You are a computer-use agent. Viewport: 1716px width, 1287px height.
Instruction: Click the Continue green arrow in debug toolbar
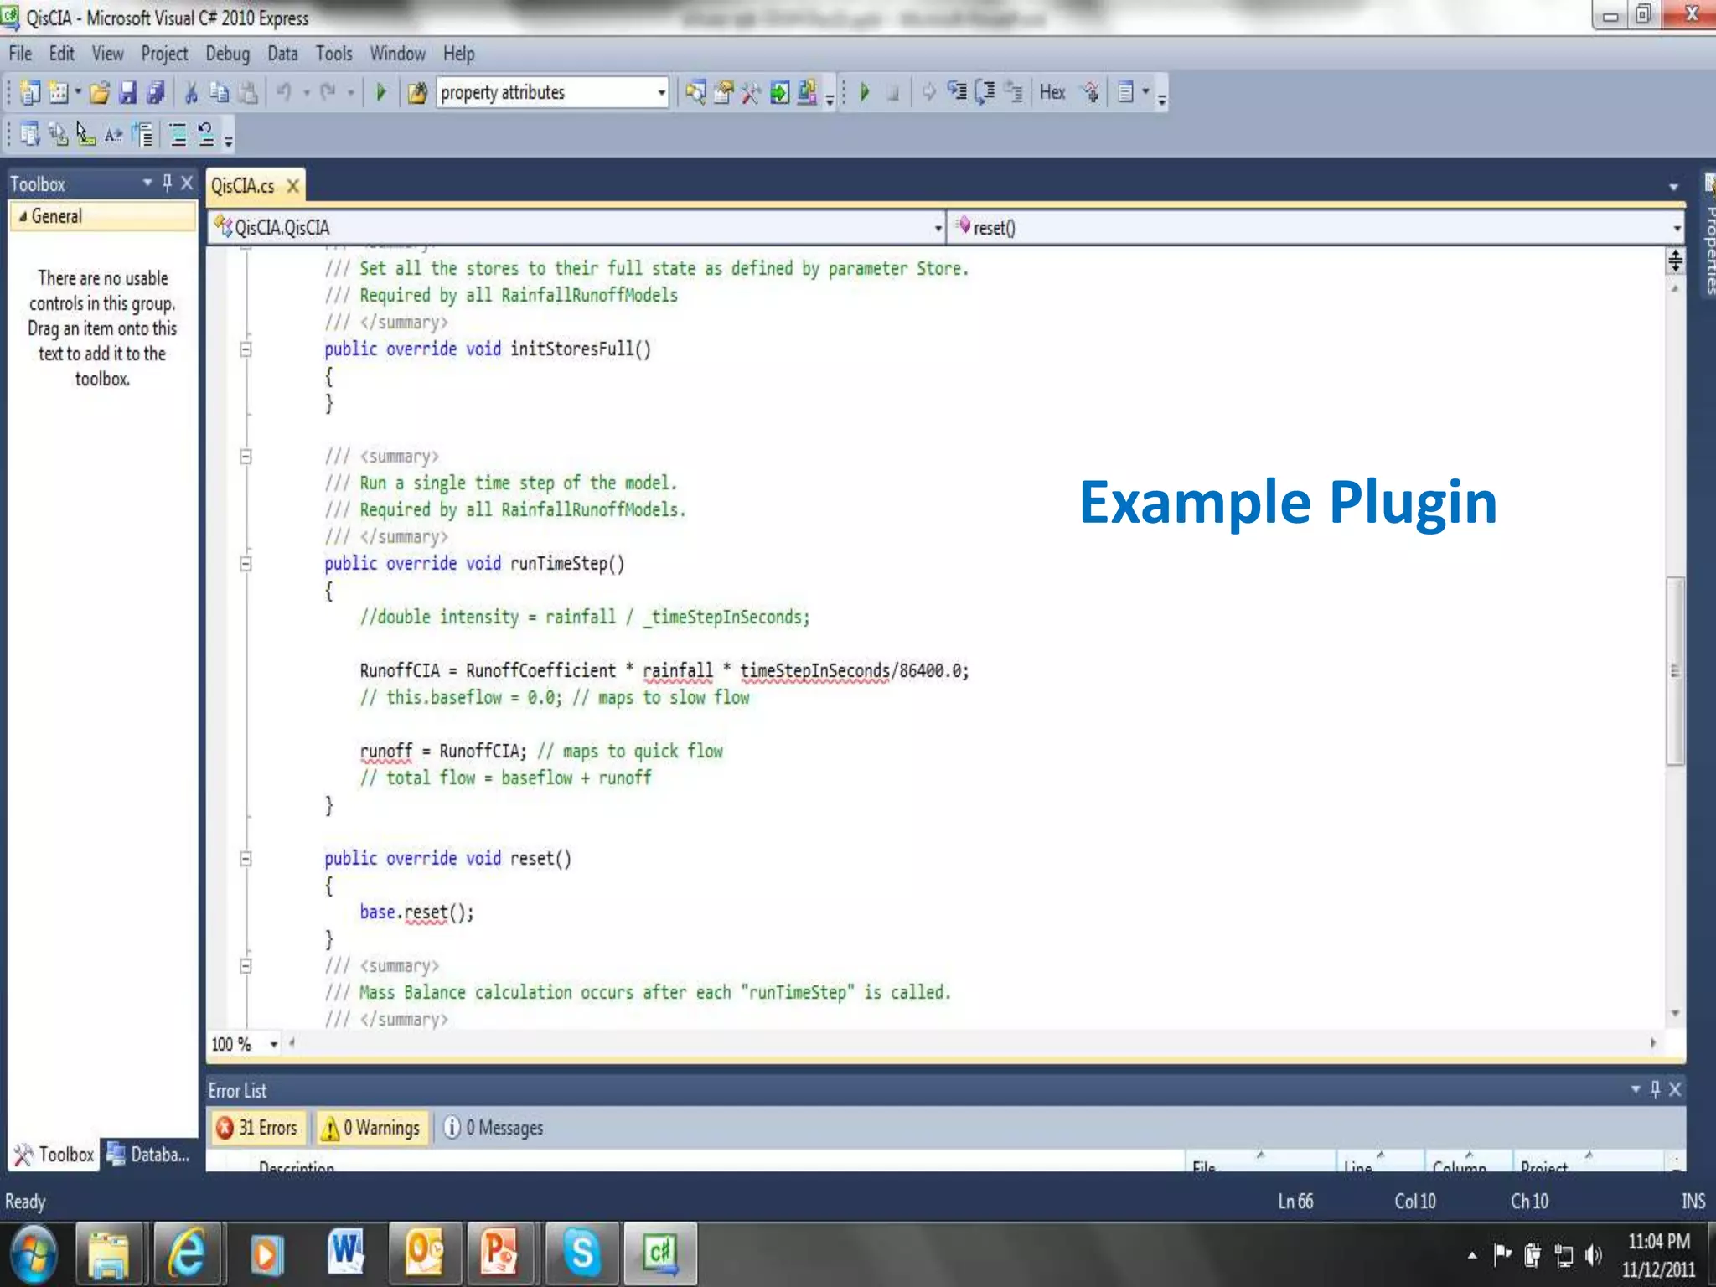pos(865,92)
